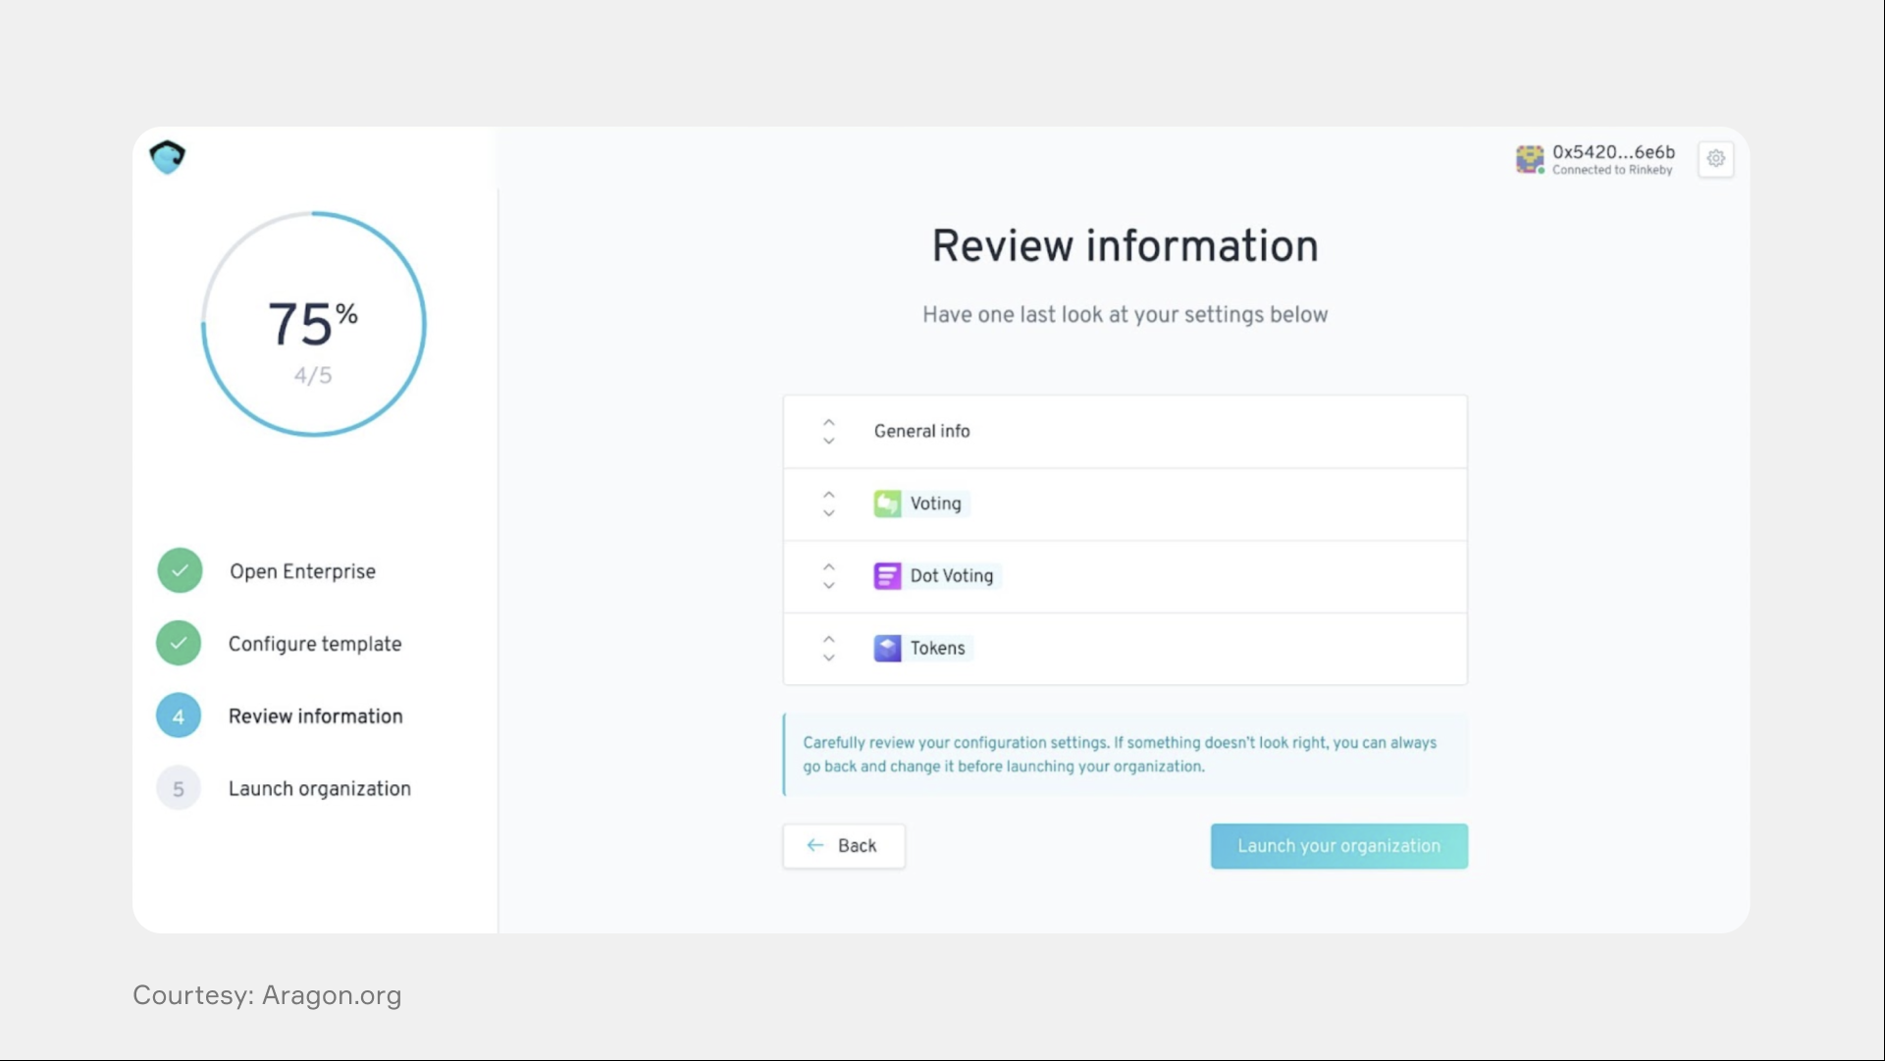Select Review information step
The height and width of the screenshot is (1061, 1885).
tap(316, 716)
